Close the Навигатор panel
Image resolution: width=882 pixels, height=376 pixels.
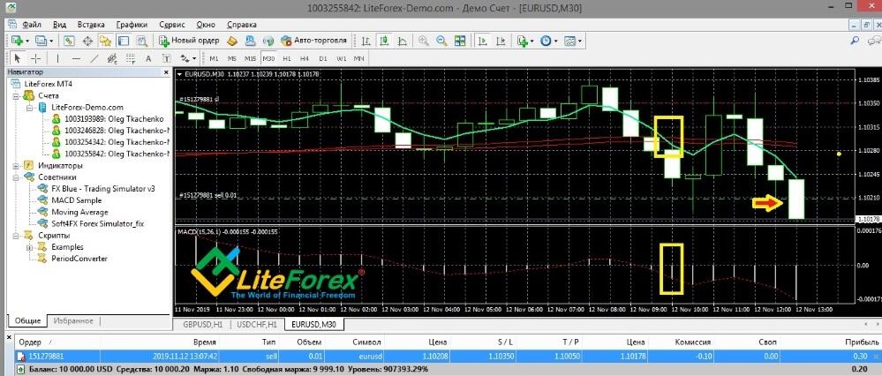click(166, 72)
